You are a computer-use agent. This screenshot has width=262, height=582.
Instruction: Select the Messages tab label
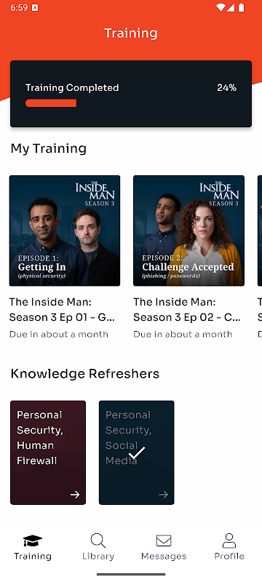[164, 556]
